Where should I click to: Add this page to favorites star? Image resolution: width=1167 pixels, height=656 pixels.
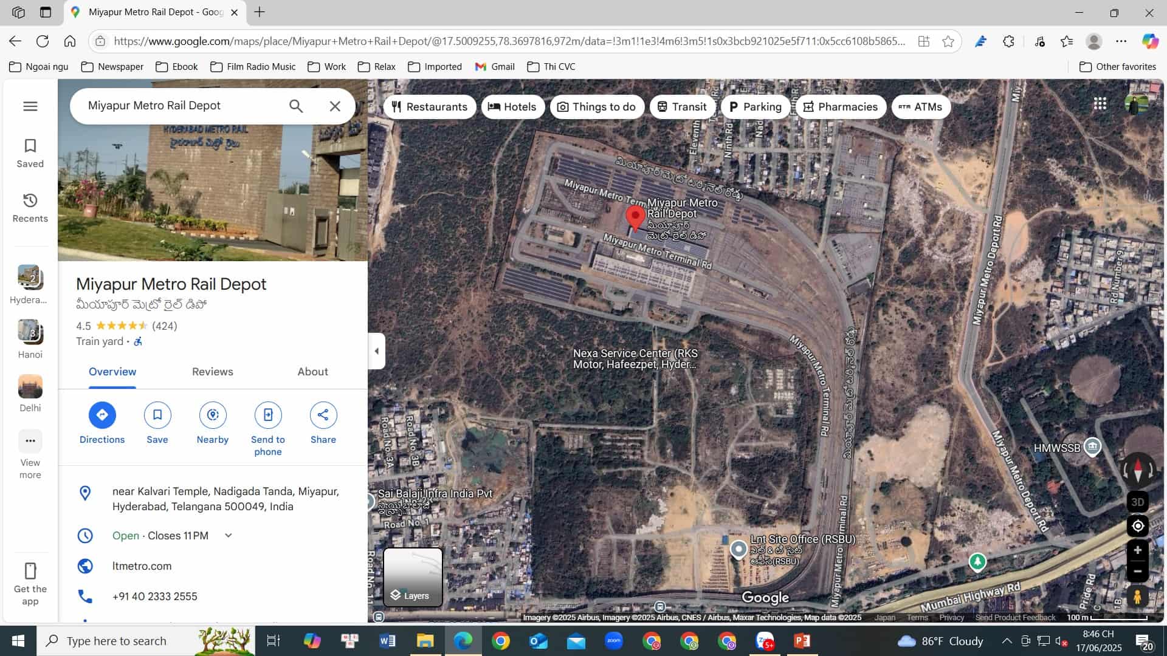948,41
